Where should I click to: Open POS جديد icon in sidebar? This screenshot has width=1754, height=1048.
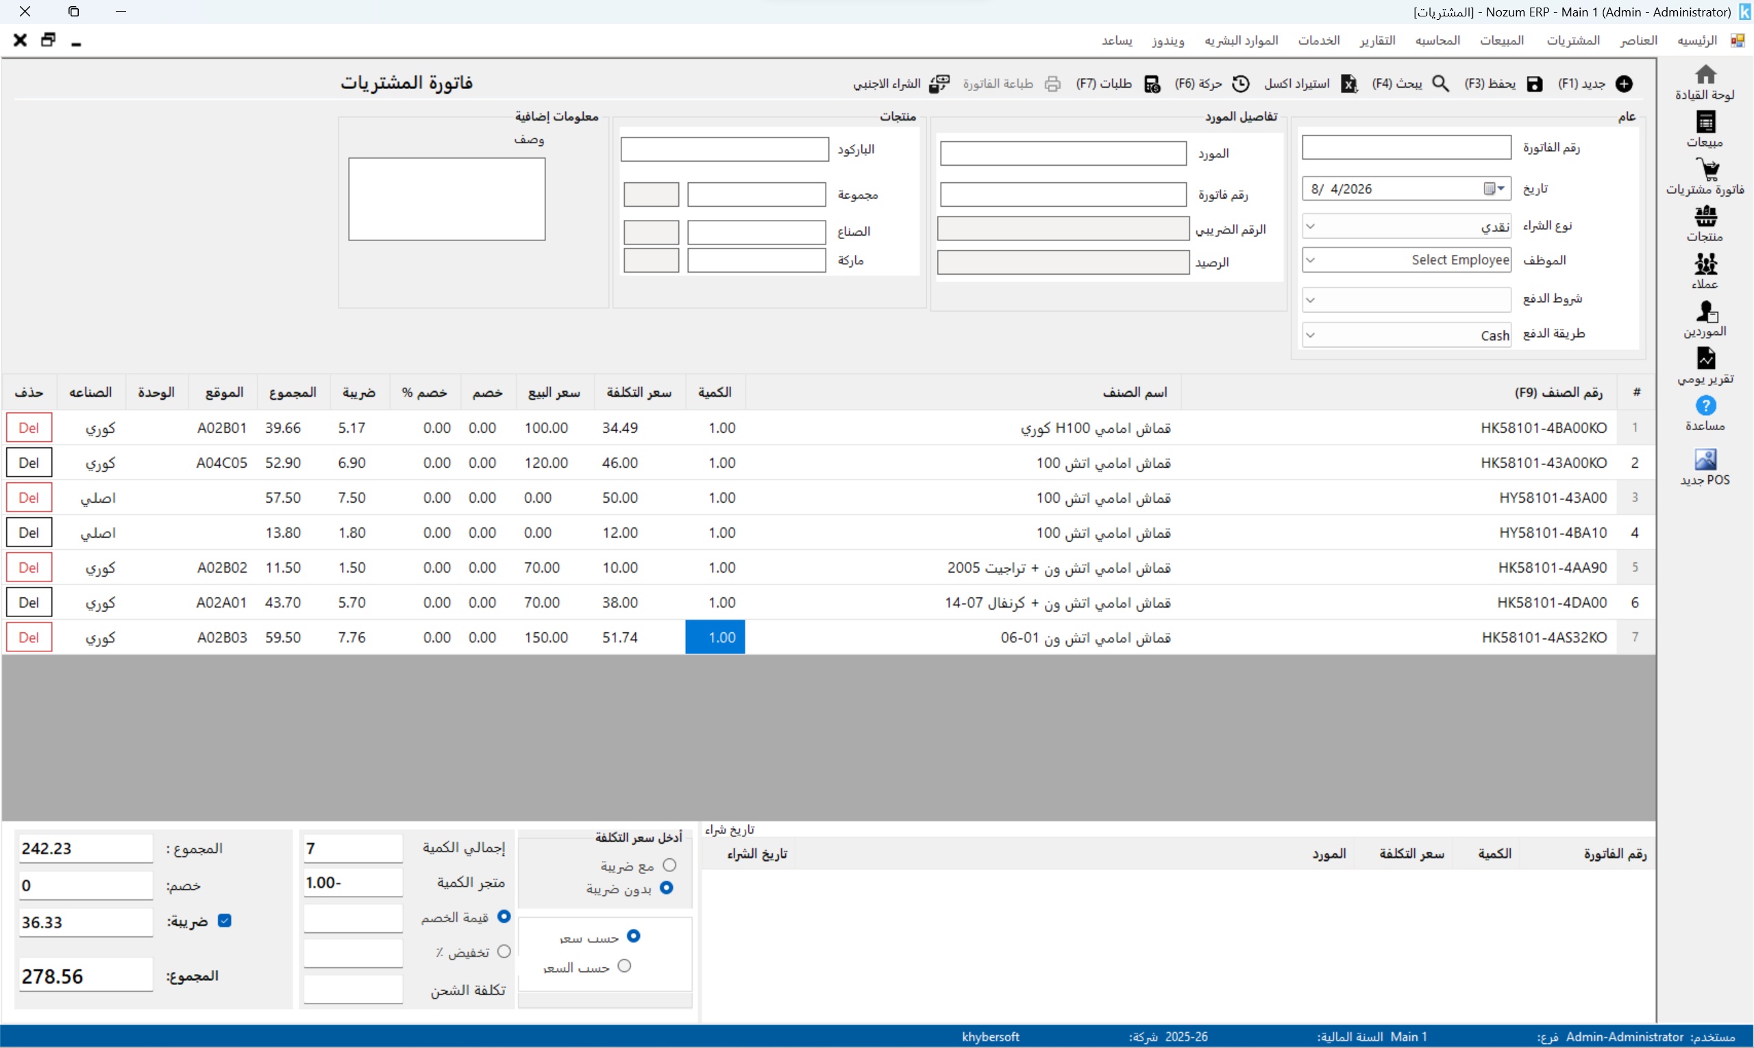(1705, 459)
